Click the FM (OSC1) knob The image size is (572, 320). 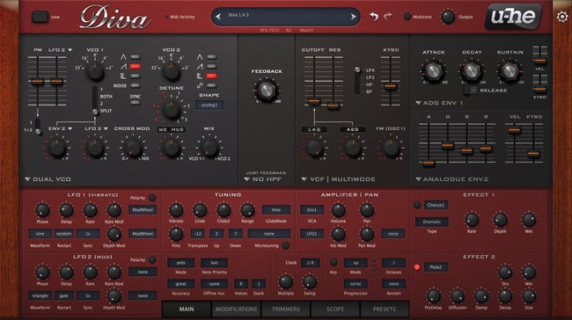pos(391,148)
